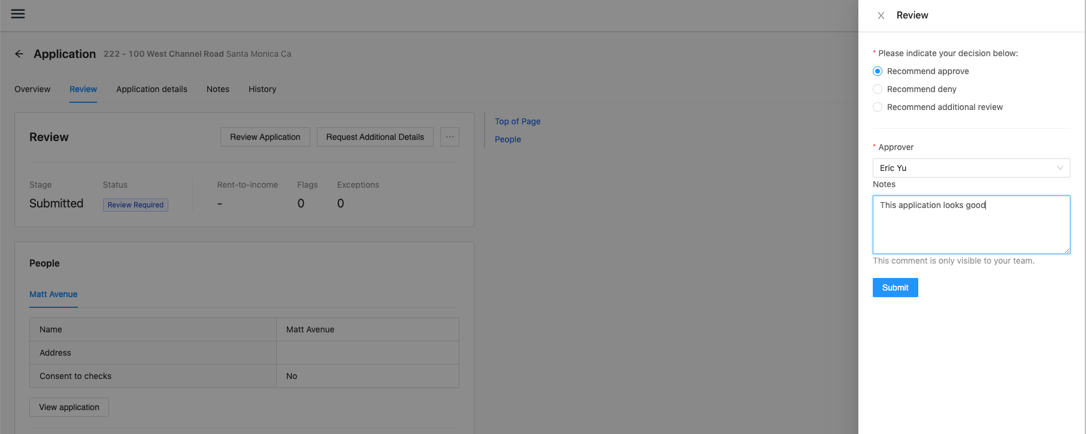Open the Application details tab
1086x434 pixels.
[152, 89]
